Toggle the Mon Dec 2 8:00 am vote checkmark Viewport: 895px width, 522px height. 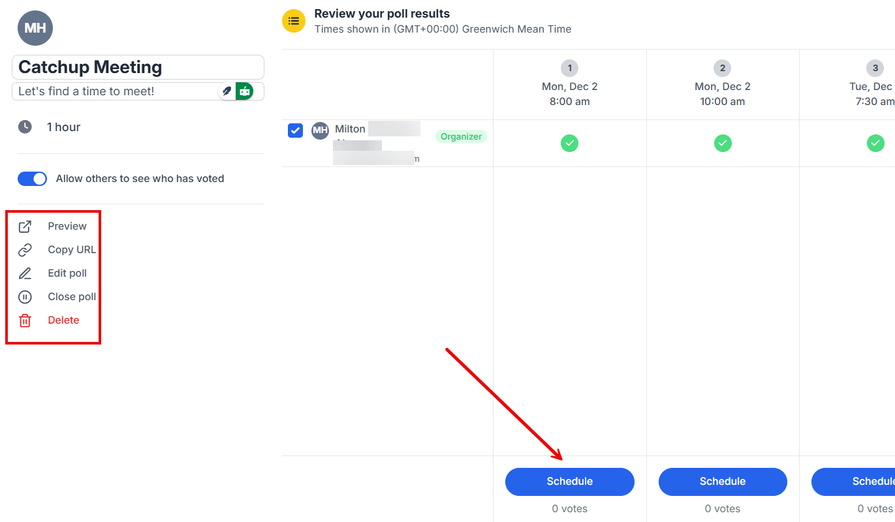(x=569, y=143)
